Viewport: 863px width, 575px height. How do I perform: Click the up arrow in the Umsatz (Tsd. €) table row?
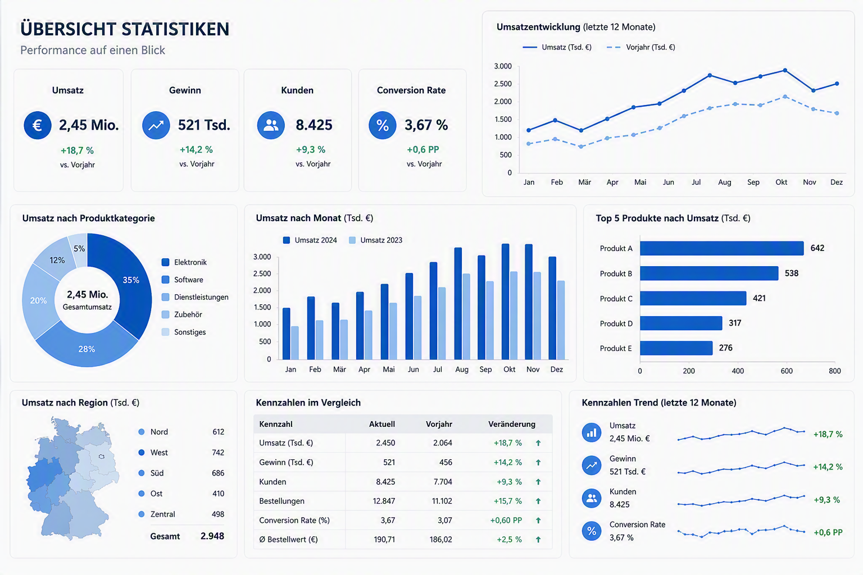pyautogui.click(x=538, y=443)
